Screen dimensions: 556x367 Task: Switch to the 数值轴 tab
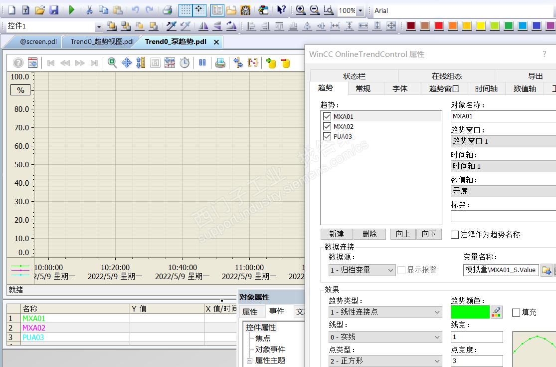coord(525,89)
